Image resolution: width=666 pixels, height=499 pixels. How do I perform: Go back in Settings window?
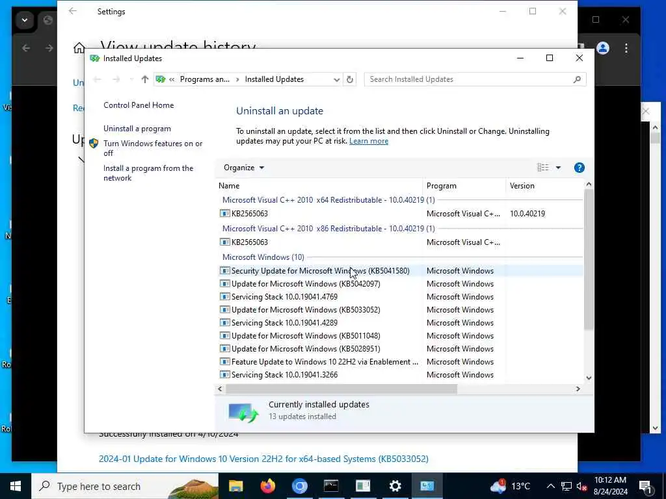click(73, 12)
